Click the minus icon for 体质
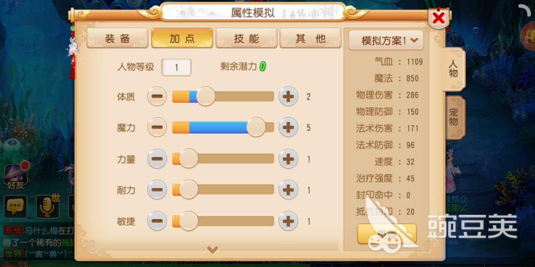This screenshot has height=267, width=535. point(157,96)
